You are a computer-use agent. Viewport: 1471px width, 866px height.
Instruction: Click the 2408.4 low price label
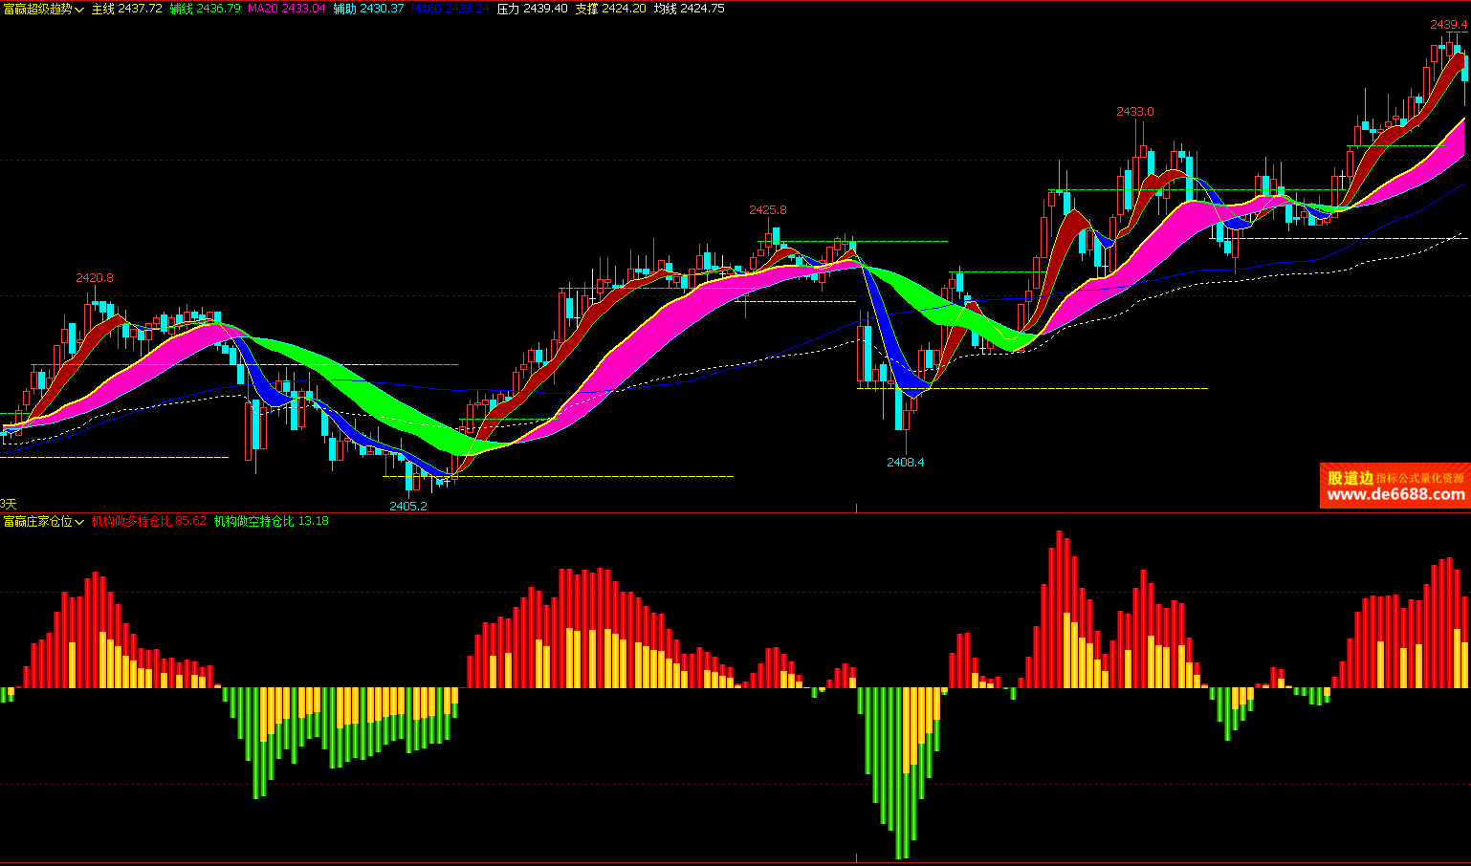(905, 462)
